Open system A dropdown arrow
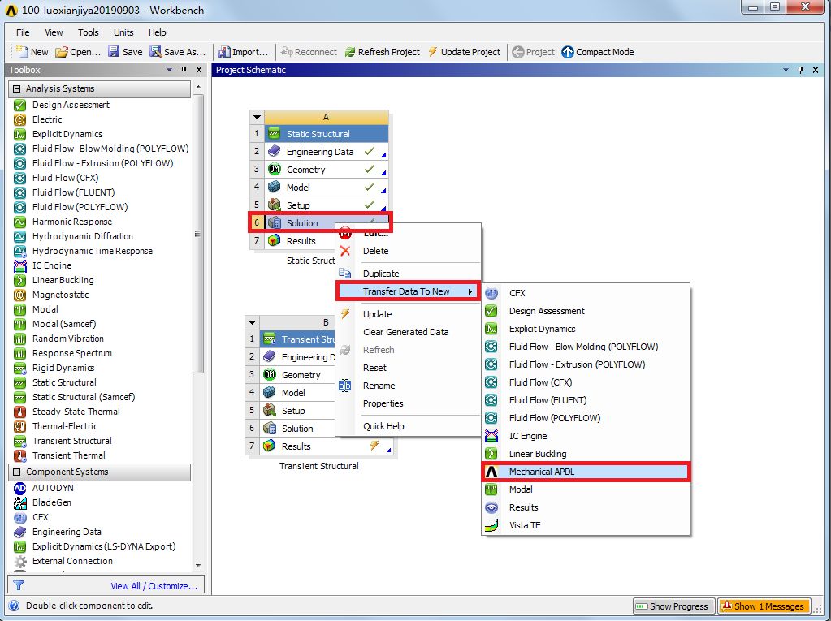831x621 pixels. click(257, 117)
